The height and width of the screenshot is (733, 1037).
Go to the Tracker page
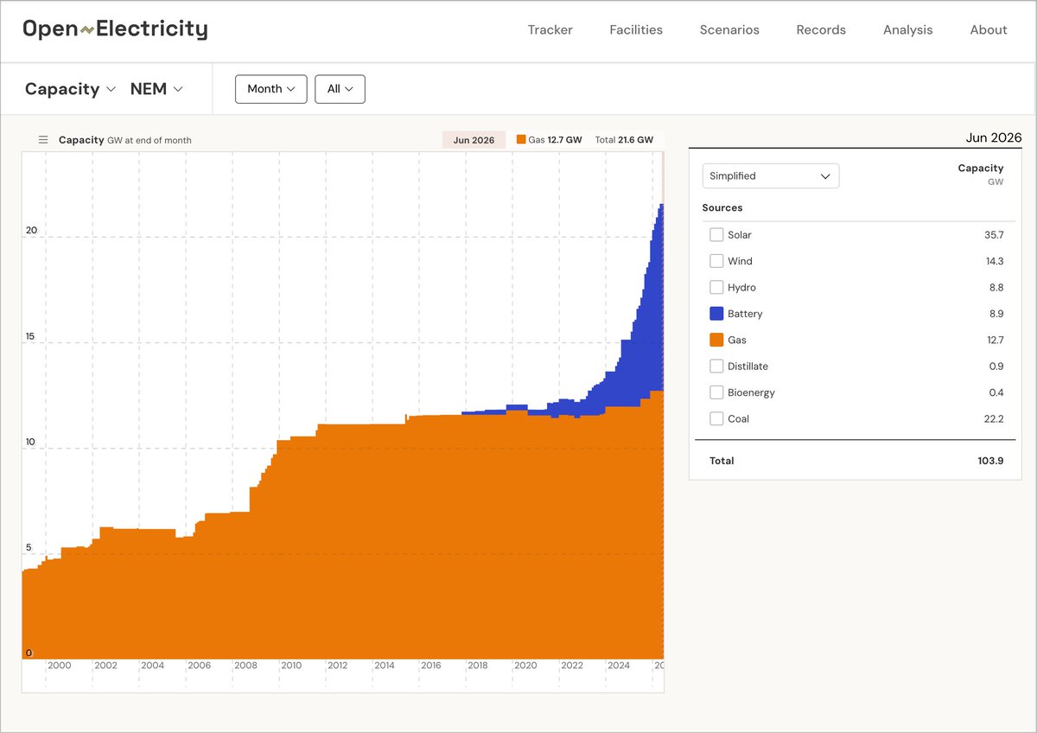[x=550, y=29]
